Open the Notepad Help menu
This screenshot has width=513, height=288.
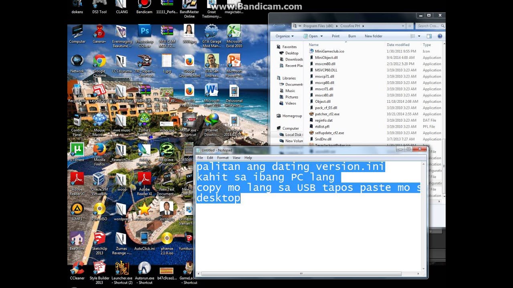click(x=248, y=158)
